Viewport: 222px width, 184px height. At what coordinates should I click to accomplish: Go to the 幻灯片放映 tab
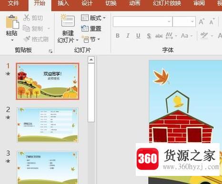point(167,3)
